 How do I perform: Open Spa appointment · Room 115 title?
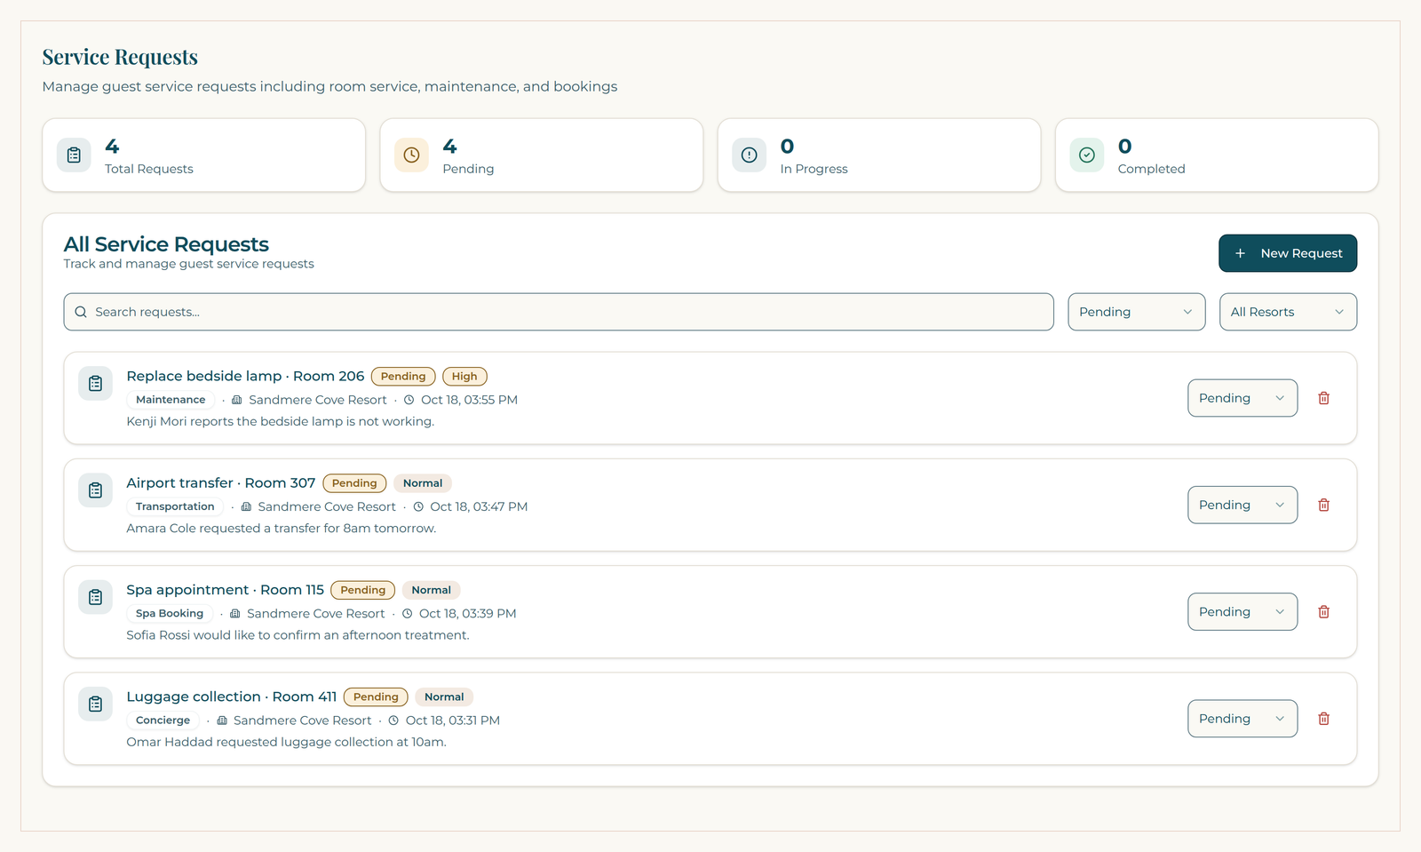226,590
